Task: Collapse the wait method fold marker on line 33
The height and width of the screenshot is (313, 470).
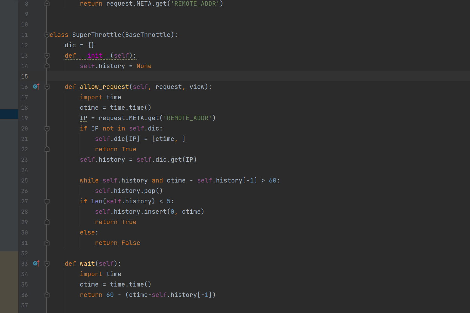Action: click(x=47, y=264)
